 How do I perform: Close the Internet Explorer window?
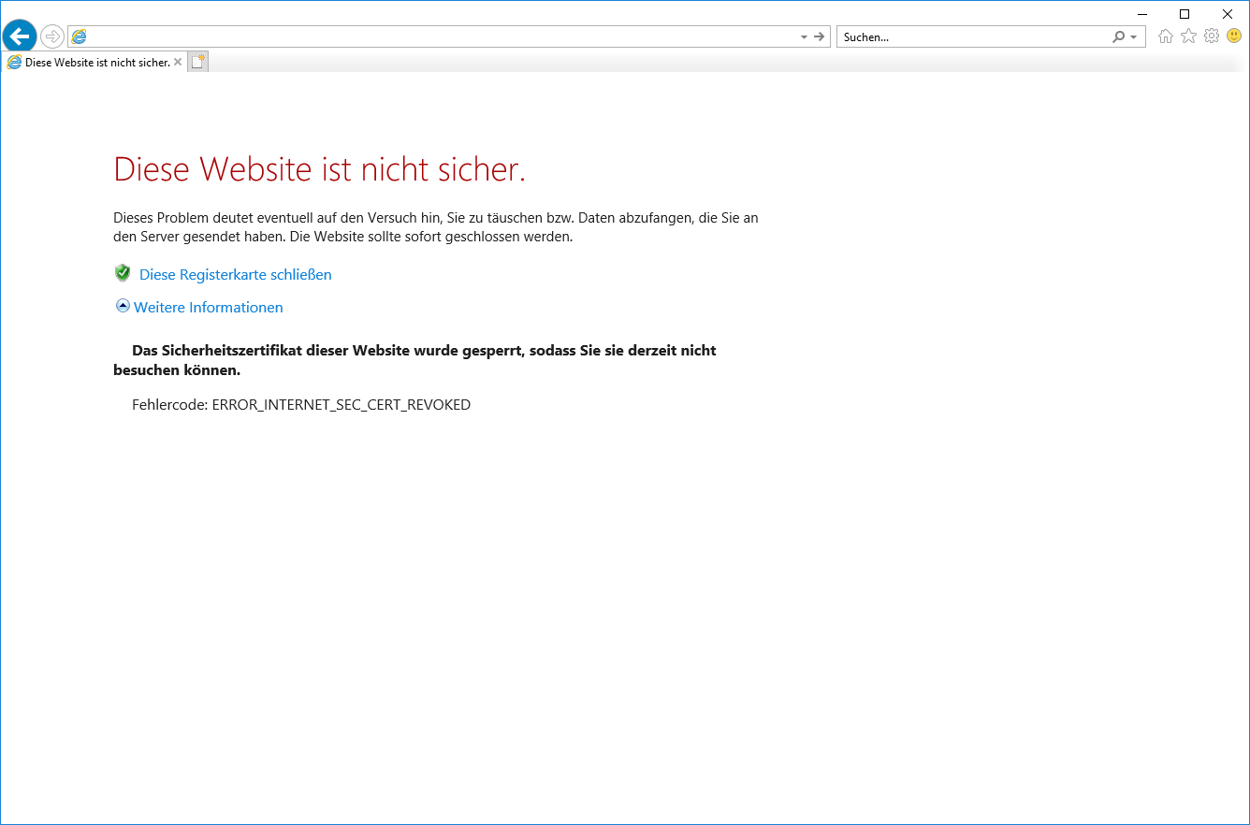(x=1228, y=13)
